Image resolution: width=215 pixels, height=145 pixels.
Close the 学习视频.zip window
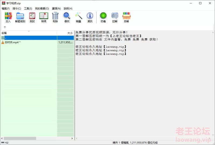point(210,3)
